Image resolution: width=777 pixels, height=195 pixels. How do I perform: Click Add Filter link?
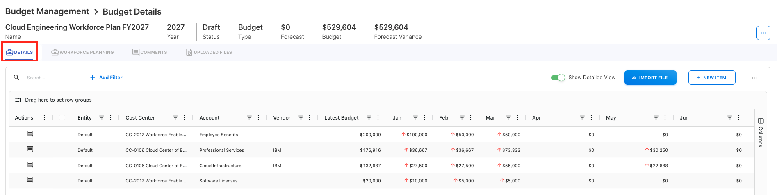pos(106,78)
